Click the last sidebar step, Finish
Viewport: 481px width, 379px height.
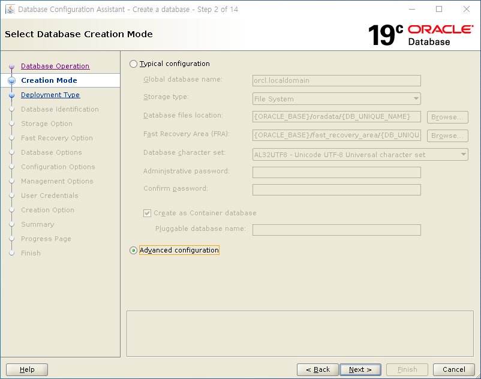(31, 253)
